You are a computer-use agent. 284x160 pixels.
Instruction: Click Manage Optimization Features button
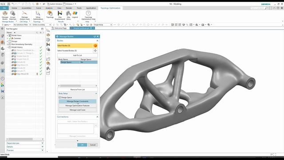pos(78,106)
